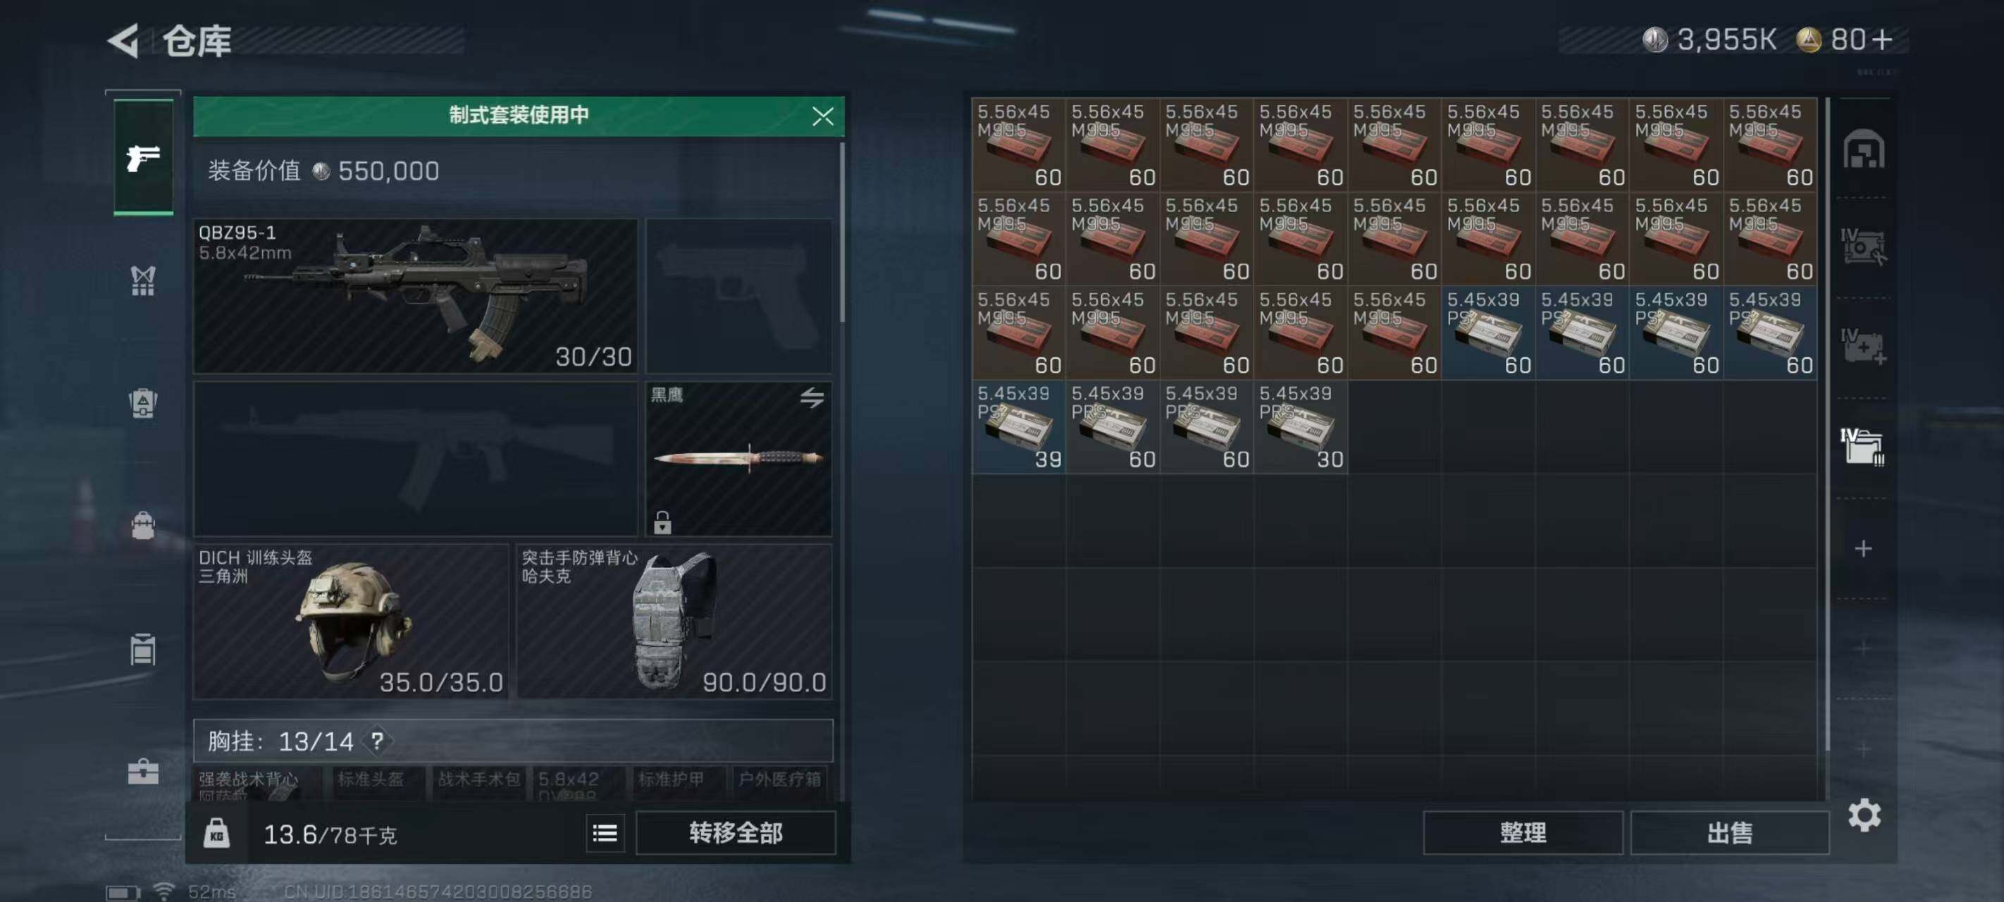Add a new storage container with plus
The image size is (2004, 902).
1863,549
